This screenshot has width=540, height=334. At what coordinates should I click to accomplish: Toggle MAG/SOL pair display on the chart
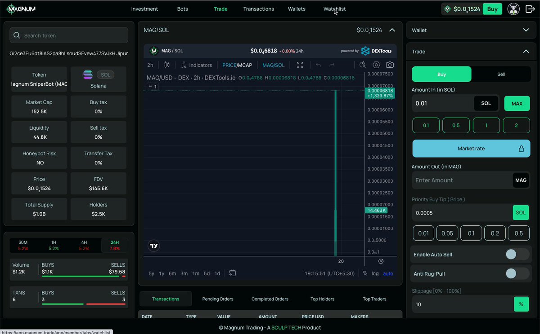274,65
